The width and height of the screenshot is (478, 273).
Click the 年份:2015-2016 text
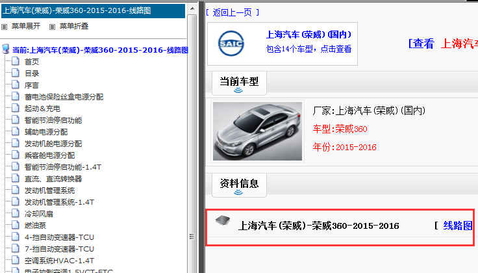coord(344,148)
